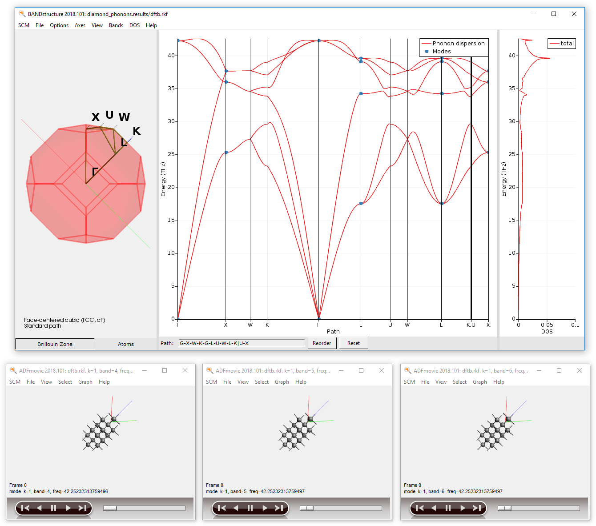
Task: Open the File menu in BANDstructure window
Action: pyautogui.click(x=40, y=25)
